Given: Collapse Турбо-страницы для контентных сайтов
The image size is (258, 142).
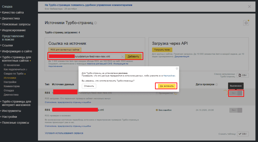Looking at the screenshot, I should (x=16, y=59).
